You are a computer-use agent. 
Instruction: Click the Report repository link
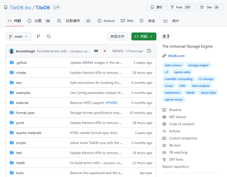(176, 167)
